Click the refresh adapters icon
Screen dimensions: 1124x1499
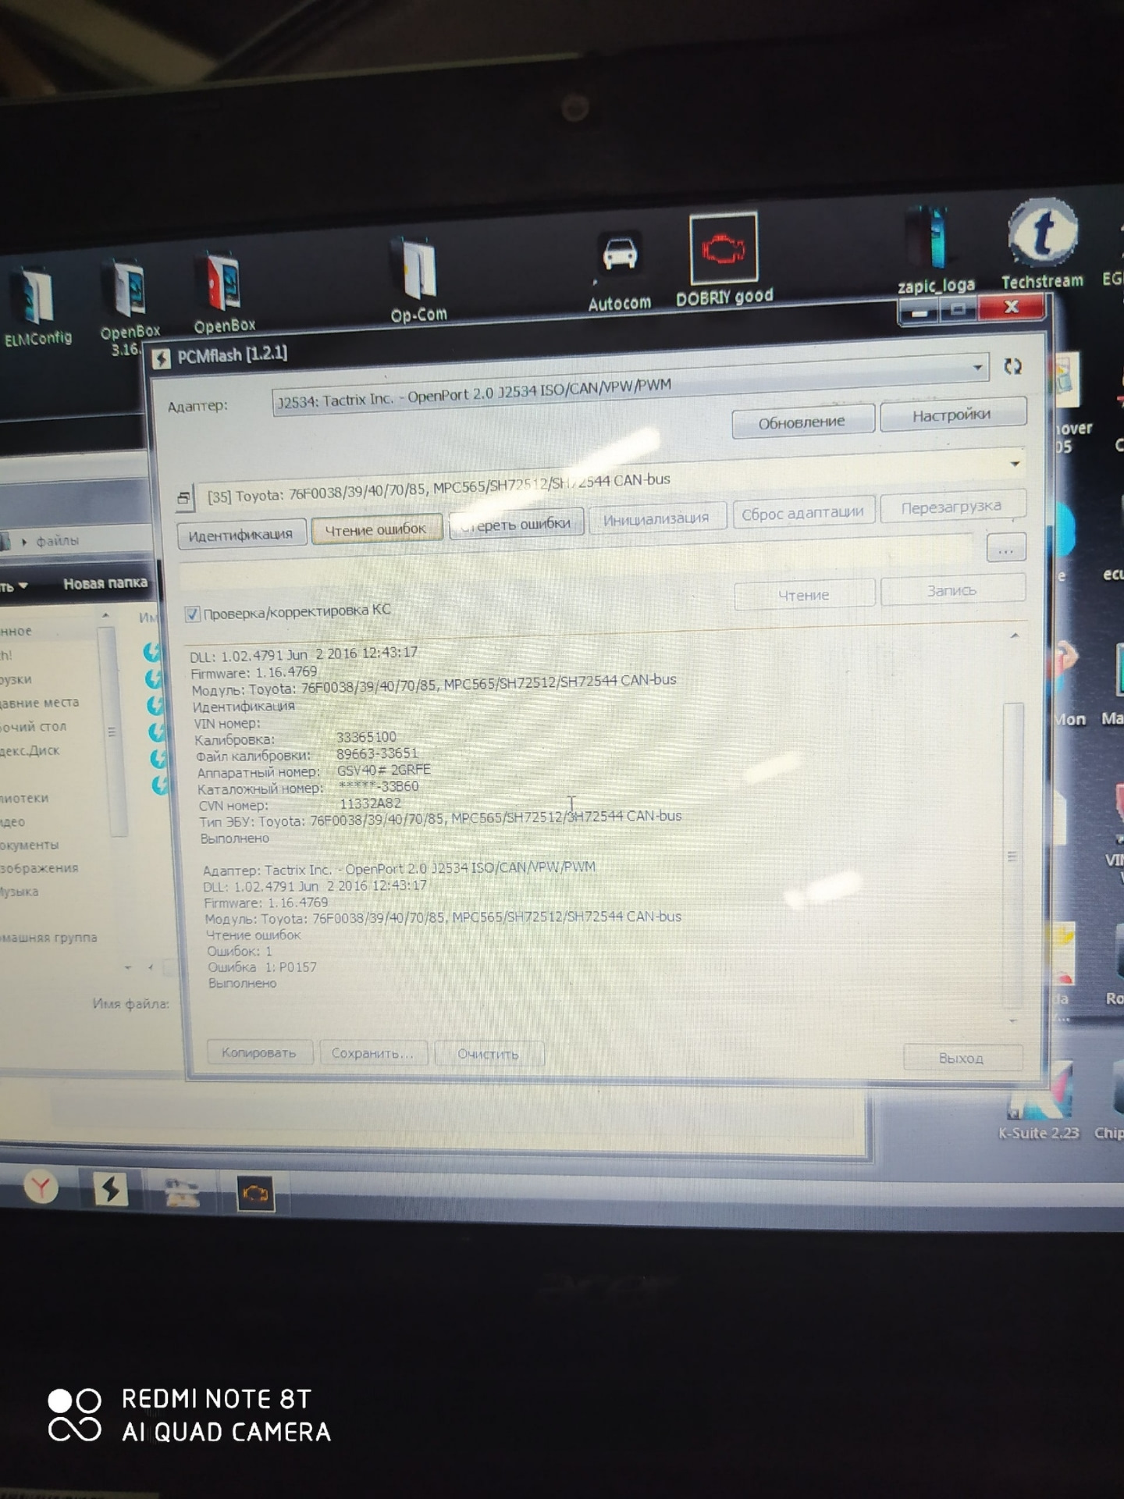coord(1013,366)
